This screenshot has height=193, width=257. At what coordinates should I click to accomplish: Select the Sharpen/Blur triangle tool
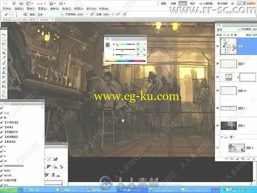point(4,91)
